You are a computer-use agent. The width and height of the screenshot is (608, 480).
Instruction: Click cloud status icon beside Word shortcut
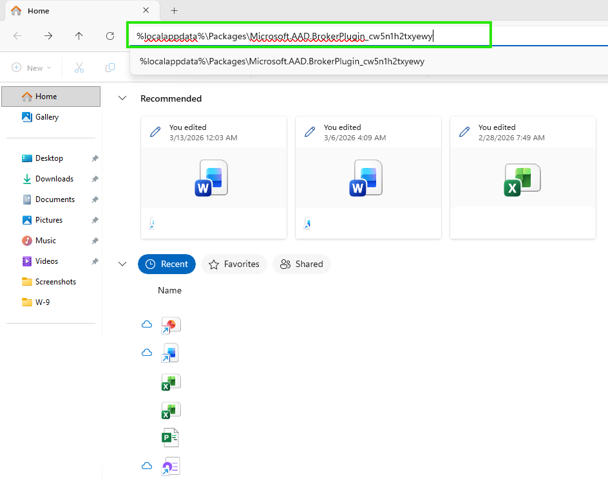click(147, 353)
